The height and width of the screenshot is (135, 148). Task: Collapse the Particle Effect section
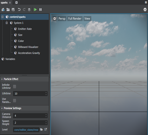[2, 79]
